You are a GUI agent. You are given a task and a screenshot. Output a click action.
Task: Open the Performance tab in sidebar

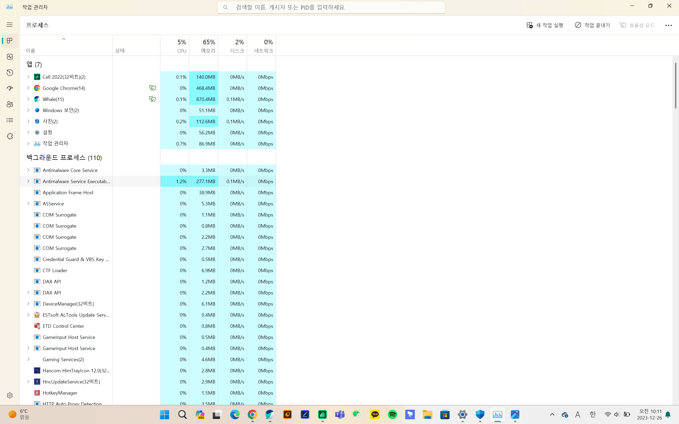(x=10, y=57)
